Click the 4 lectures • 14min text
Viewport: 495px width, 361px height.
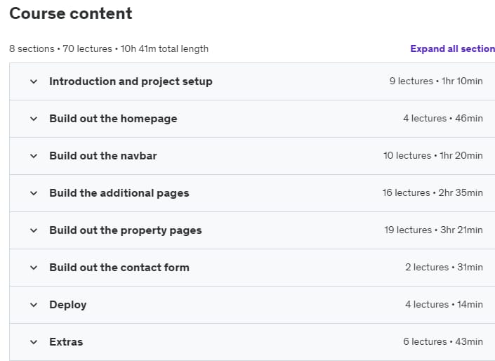[x=444, y=305]
